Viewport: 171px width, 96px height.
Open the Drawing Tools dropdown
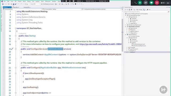coord(103,1)
